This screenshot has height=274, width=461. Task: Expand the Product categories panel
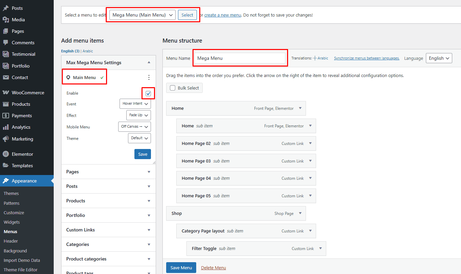[108, 259]
